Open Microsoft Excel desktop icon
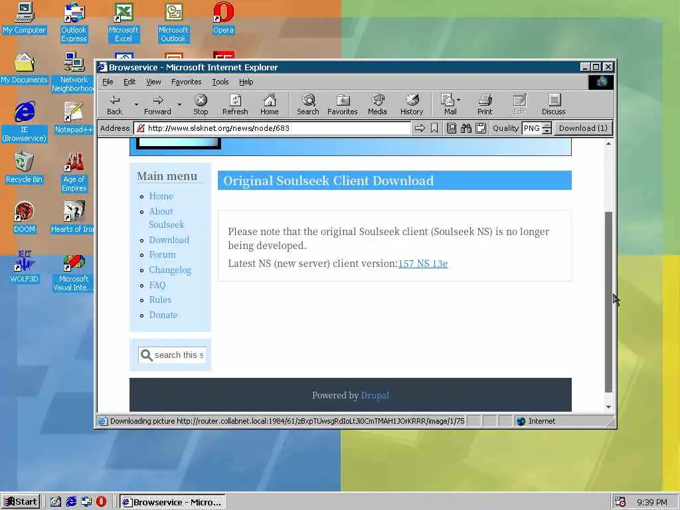 click(124, 23)
